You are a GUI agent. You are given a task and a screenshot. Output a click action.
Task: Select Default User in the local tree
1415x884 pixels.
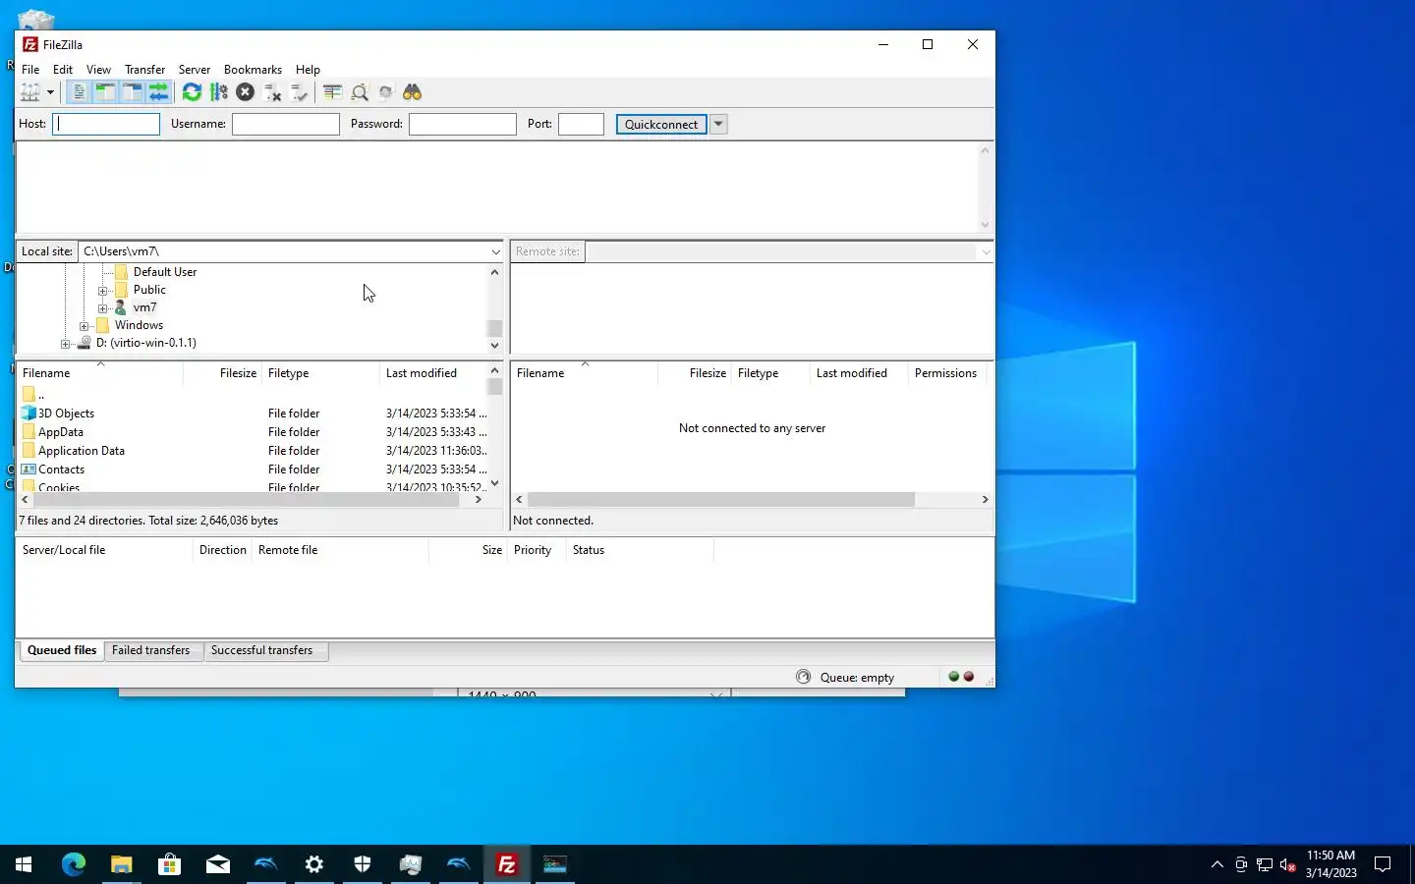(x=165, y=272)
